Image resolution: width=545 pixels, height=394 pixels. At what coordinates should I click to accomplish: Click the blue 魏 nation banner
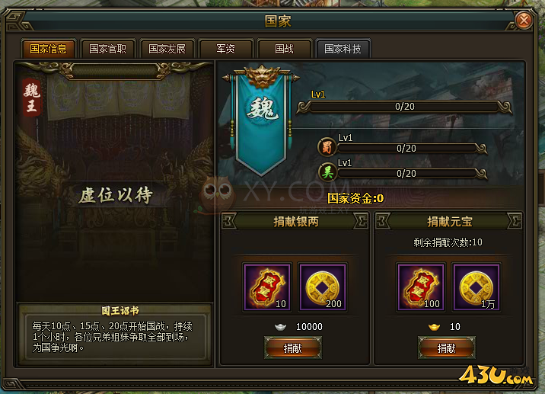261,120
